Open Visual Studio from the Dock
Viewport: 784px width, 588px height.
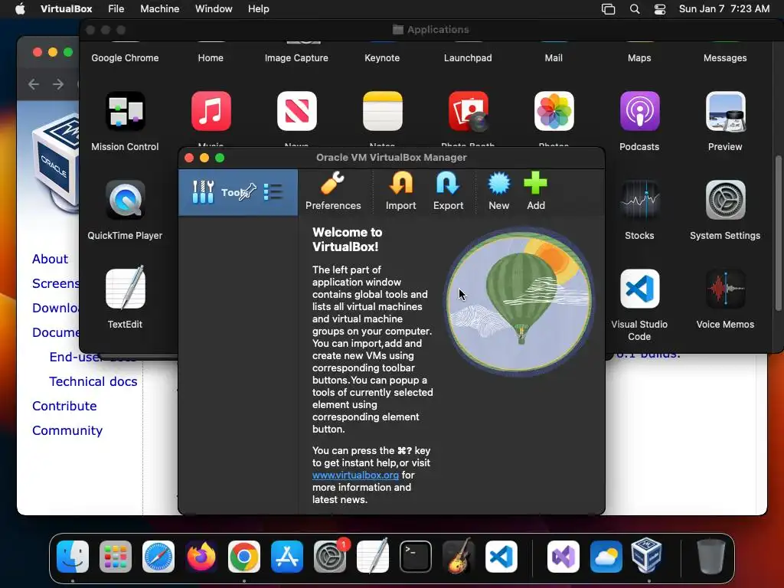pos(563,556)
